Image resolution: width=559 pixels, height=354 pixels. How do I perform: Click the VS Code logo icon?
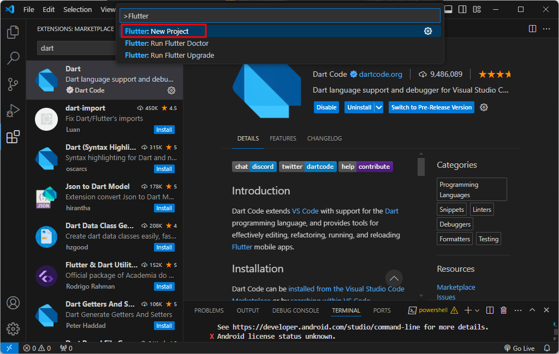(10, 9)
